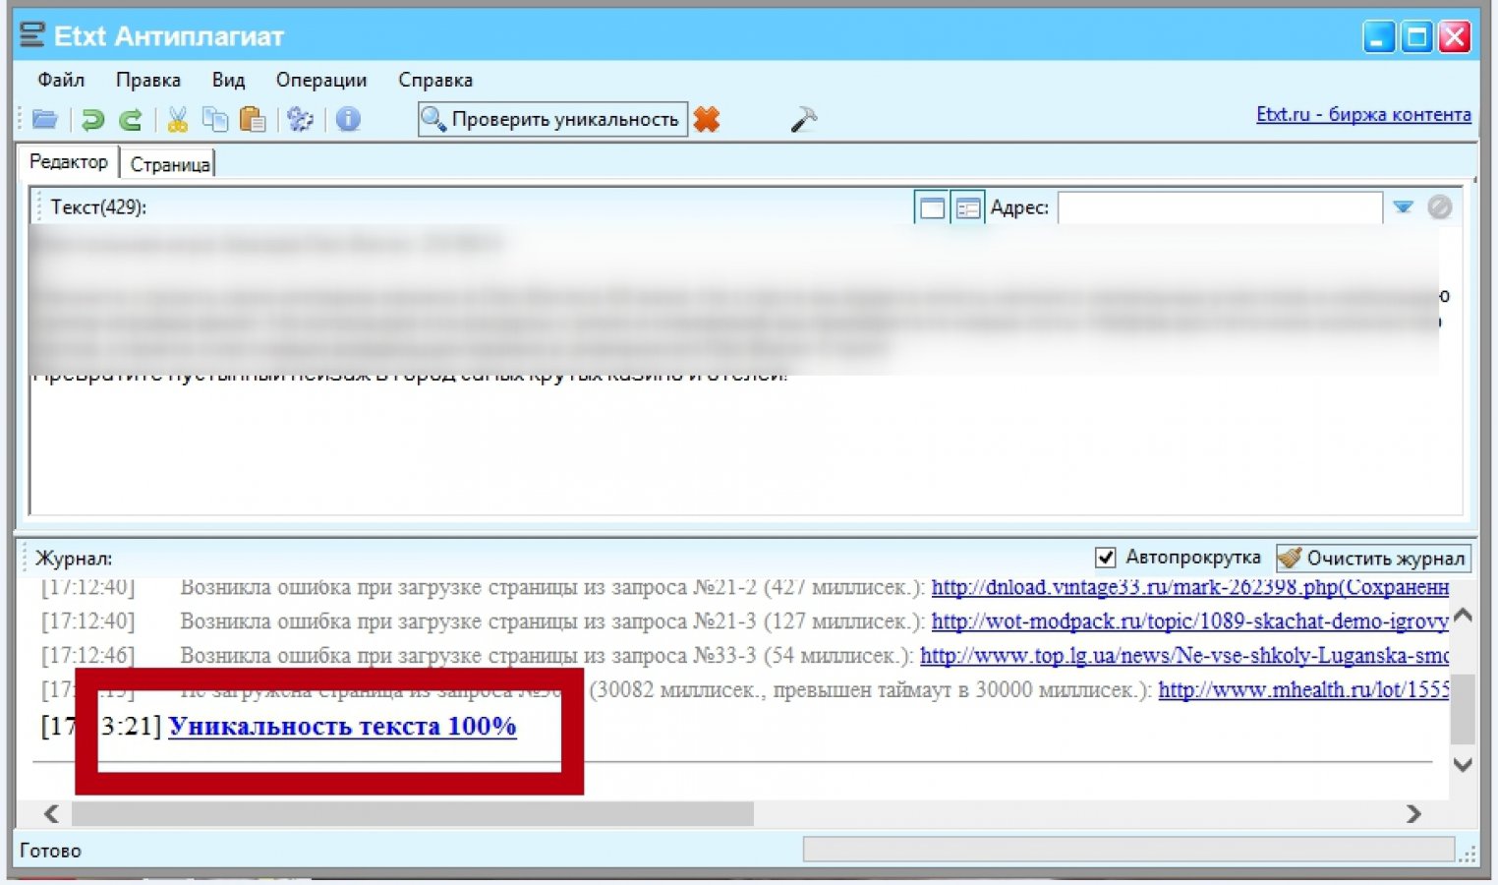The image size is (1498, 885).
Task: Click the Очистить журнал button
Action: pos(1373,559)
